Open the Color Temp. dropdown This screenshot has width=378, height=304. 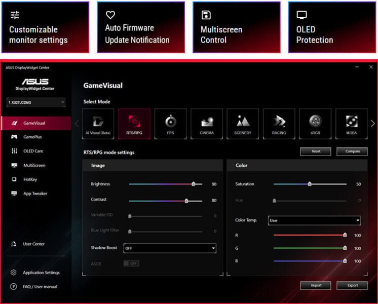click(314, 220)
